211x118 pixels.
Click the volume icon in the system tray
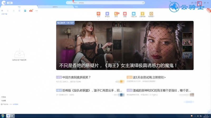[x=198, y=116]
